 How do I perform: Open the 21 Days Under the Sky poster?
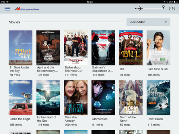click(21, 48)
